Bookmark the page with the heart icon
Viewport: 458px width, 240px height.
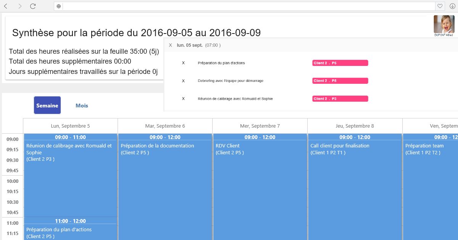tap(440, 6)
